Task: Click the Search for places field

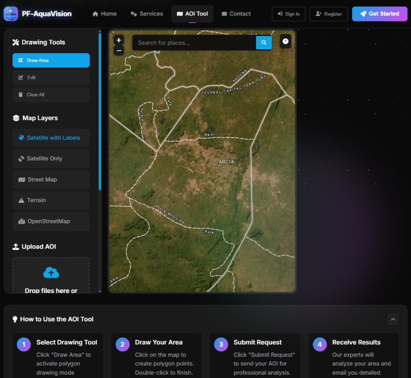Action: click(194, 43)
